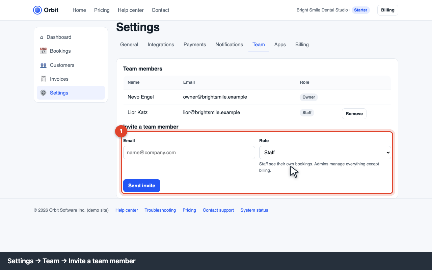Click the owner@brightsmile.example email cell

(215, 97)
